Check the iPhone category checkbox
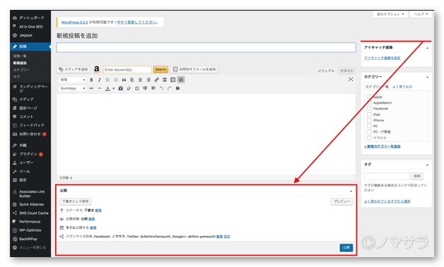 (369, 120)
